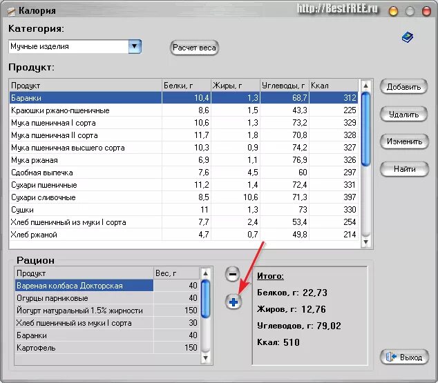
Task: Click the Выход button
Action: (404, 357)
